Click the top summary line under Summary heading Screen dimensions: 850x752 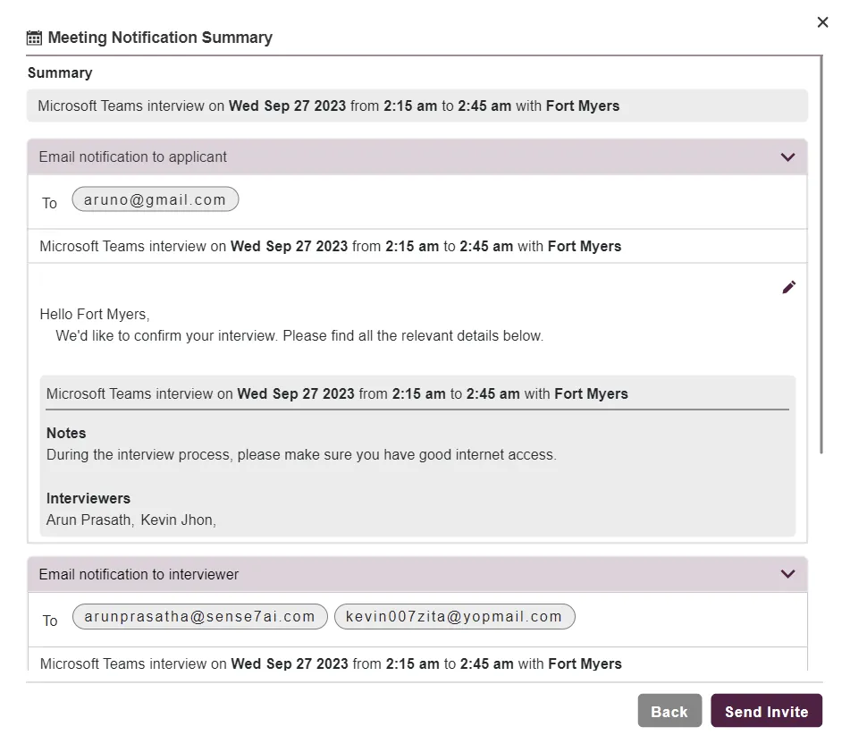click(x=417, y=106)
